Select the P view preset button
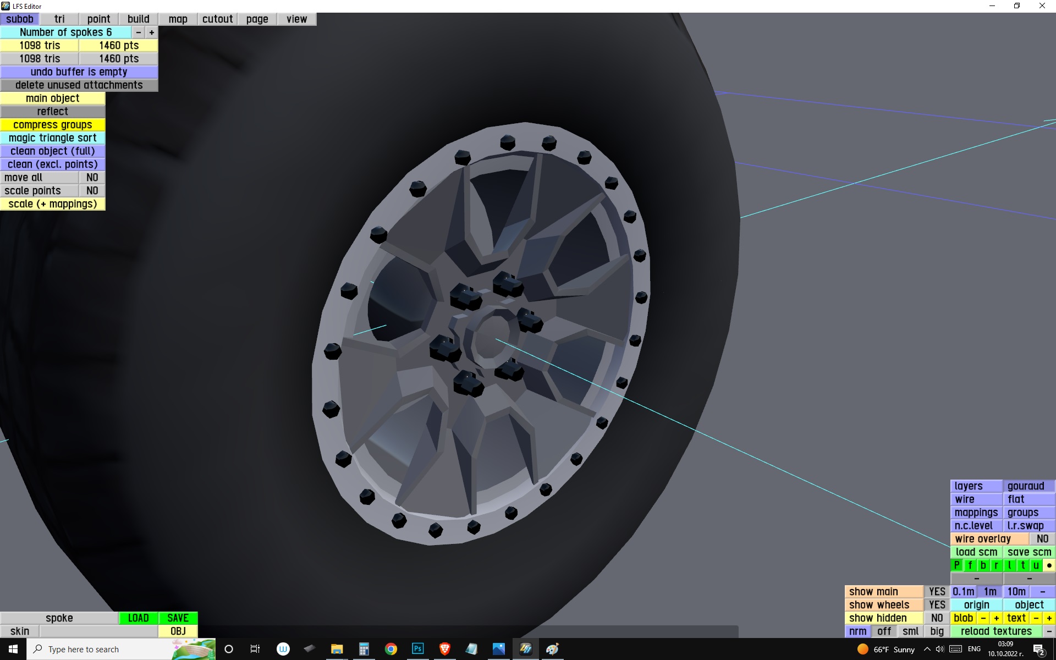 click(956, 565)
